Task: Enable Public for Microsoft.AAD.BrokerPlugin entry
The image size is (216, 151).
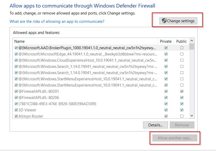Action: click(182, 48)
